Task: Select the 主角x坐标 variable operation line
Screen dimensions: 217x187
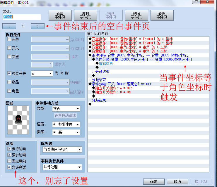Action: (148, 47)
